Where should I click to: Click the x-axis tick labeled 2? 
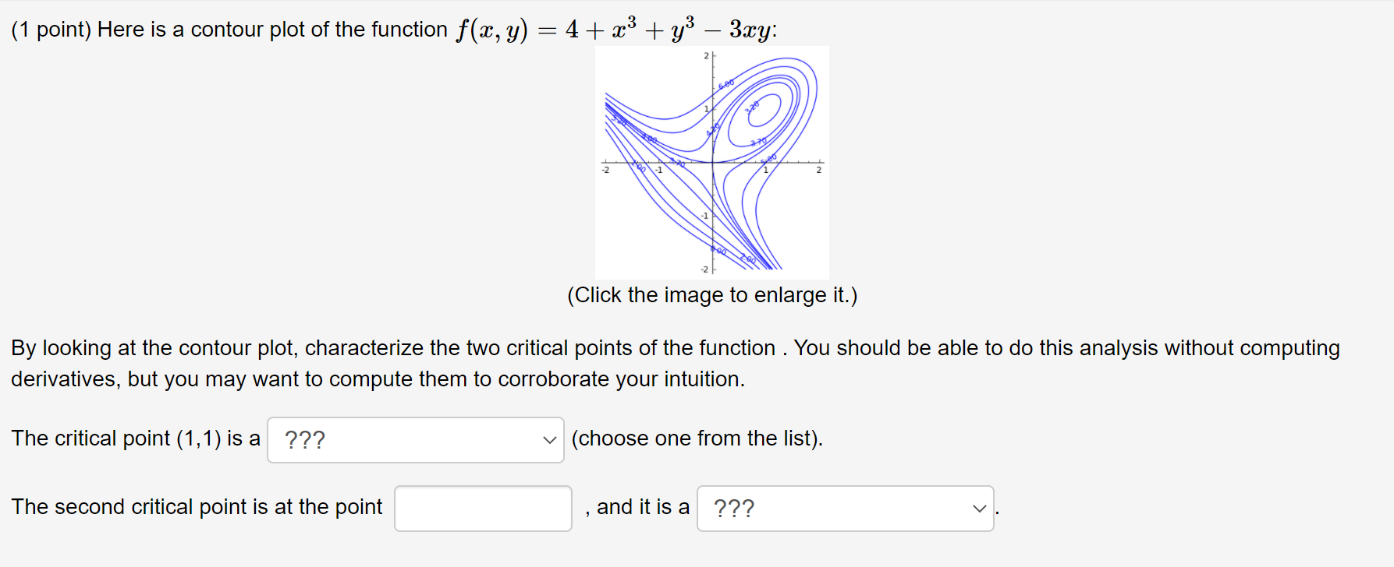(x=819, y=168)
